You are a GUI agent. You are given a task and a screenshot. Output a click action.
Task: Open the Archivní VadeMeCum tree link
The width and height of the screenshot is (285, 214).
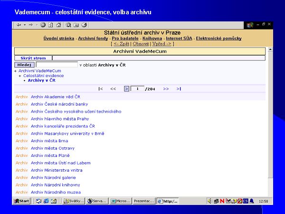click(40, 71)
